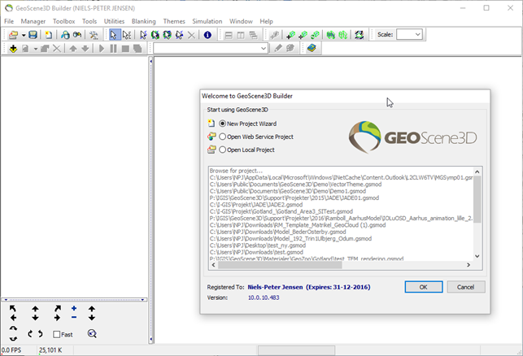
Task: Click the yellow add down-arrow icon
Action: (13, 49)
